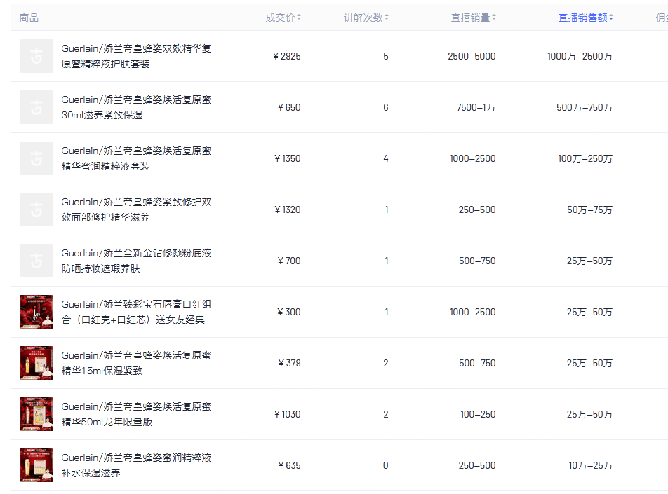
Task: Click placeholder image for 焕活复原蜜30ml product
Action: tap(36, 107)
